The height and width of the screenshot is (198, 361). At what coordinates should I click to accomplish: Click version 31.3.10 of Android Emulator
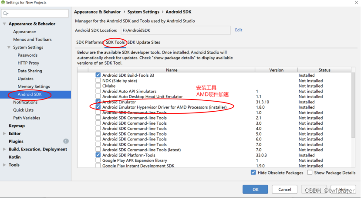[263, 102]
